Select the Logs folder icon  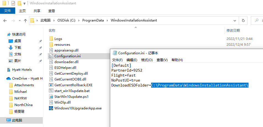point(51,39)
